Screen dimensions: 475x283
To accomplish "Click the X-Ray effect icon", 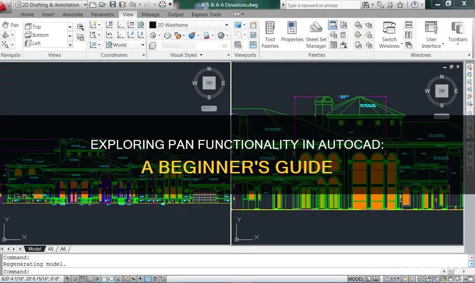I will 153,46.
